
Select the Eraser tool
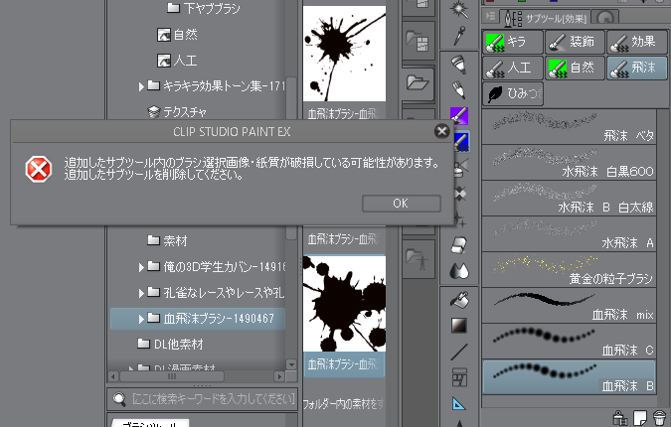458,244
